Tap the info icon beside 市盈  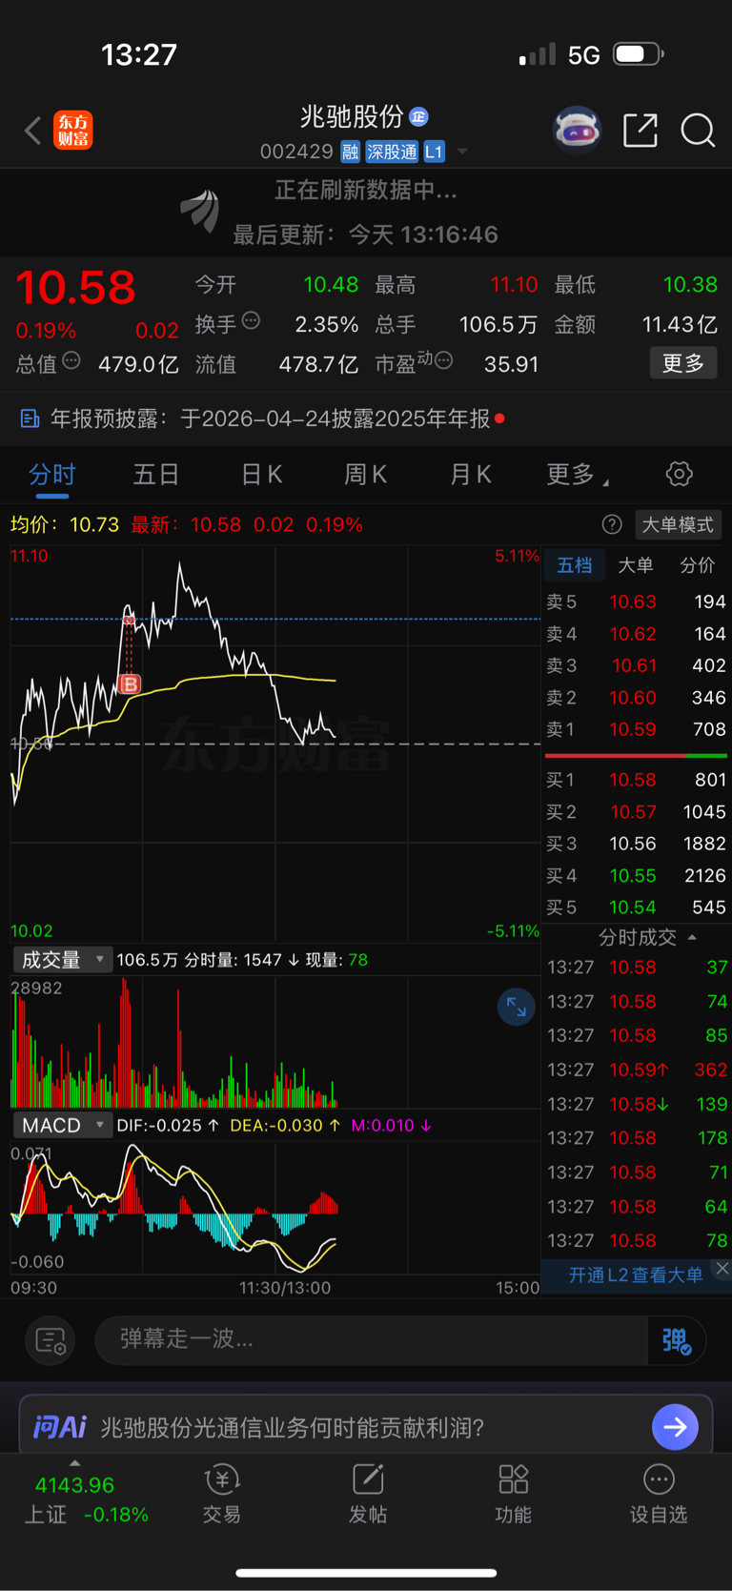[x=444, y=361]
